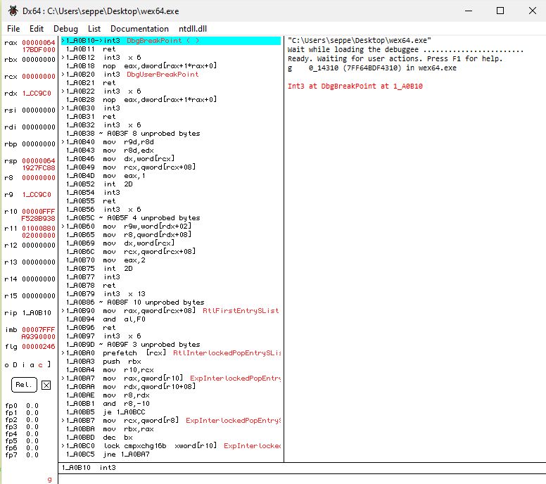Viewport: 546px width, 484px height.
Task: Select the 1_A0B4D mov eax,1 row
Action: [171, 176]
